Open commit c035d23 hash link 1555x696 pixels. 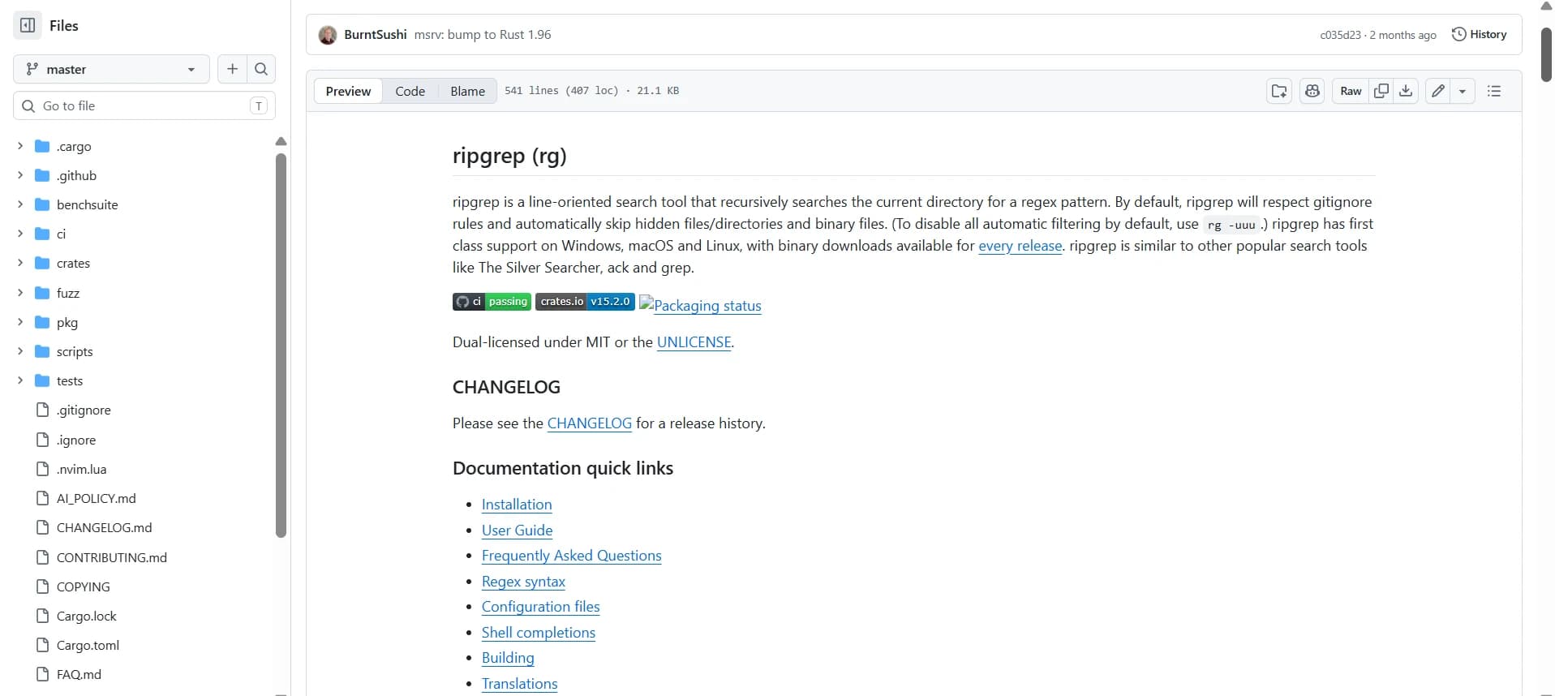[x=1340, y=35]
